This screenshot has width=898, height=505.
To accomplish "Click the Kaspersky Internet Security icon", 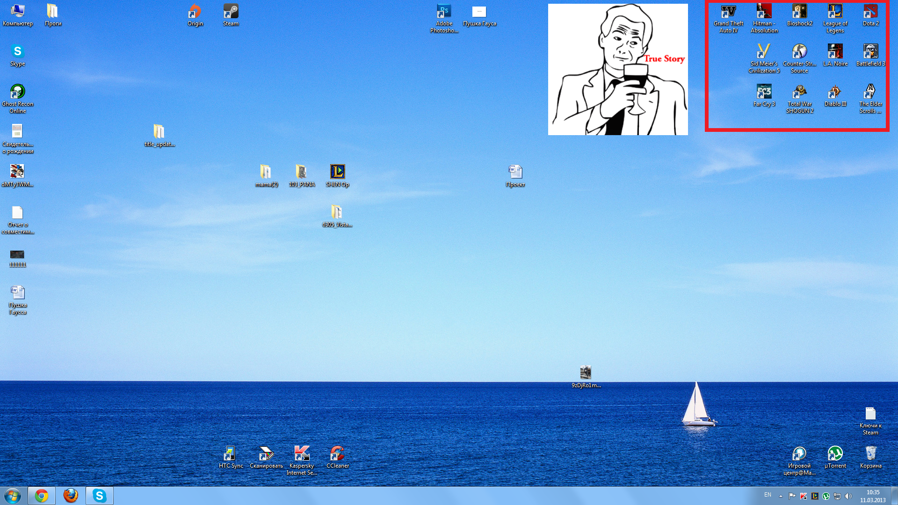I will tap(302, 454).
